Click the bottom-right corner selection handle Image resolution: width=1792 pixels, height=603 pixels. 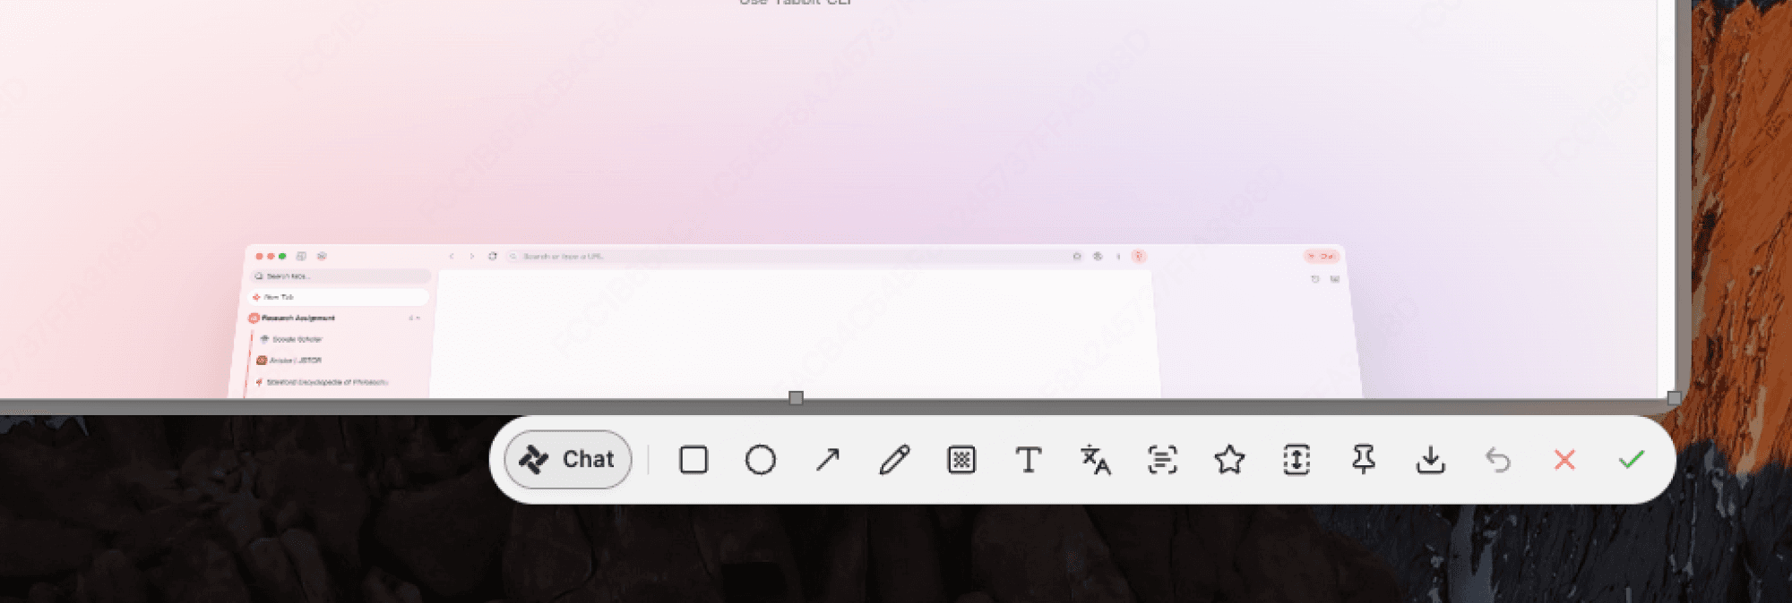pyautogui.click(x=1674, y=398)
